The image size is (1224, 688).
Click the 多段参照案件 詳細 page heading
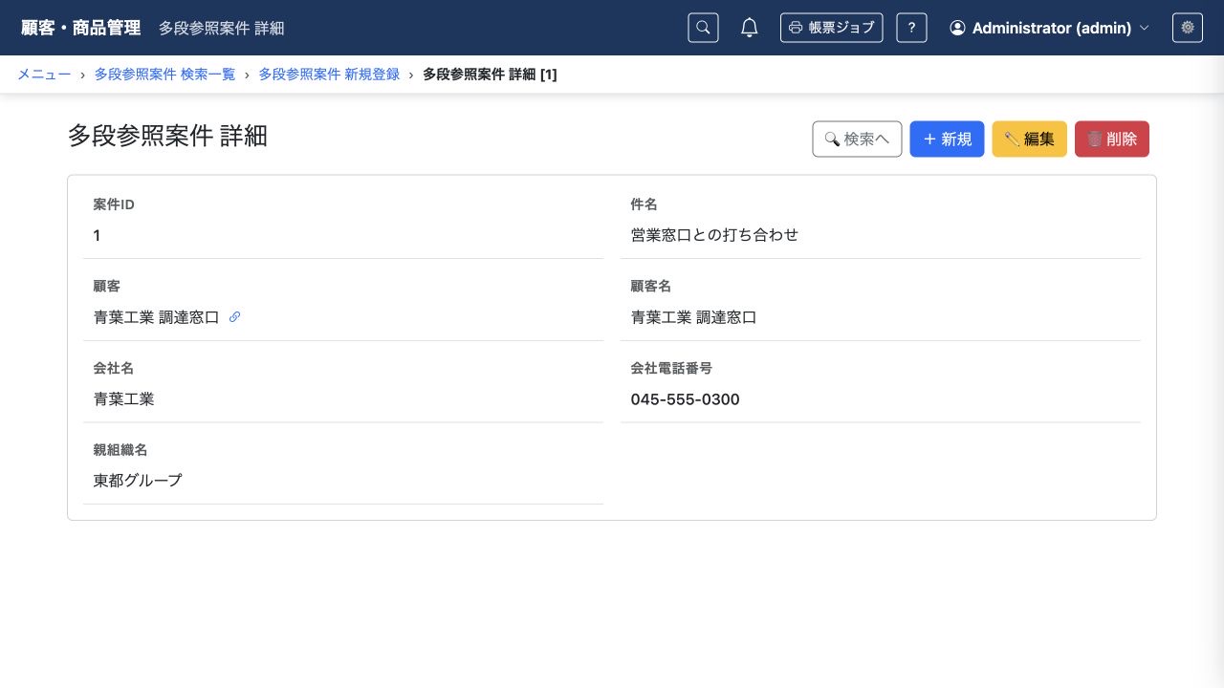click(167, 136)
